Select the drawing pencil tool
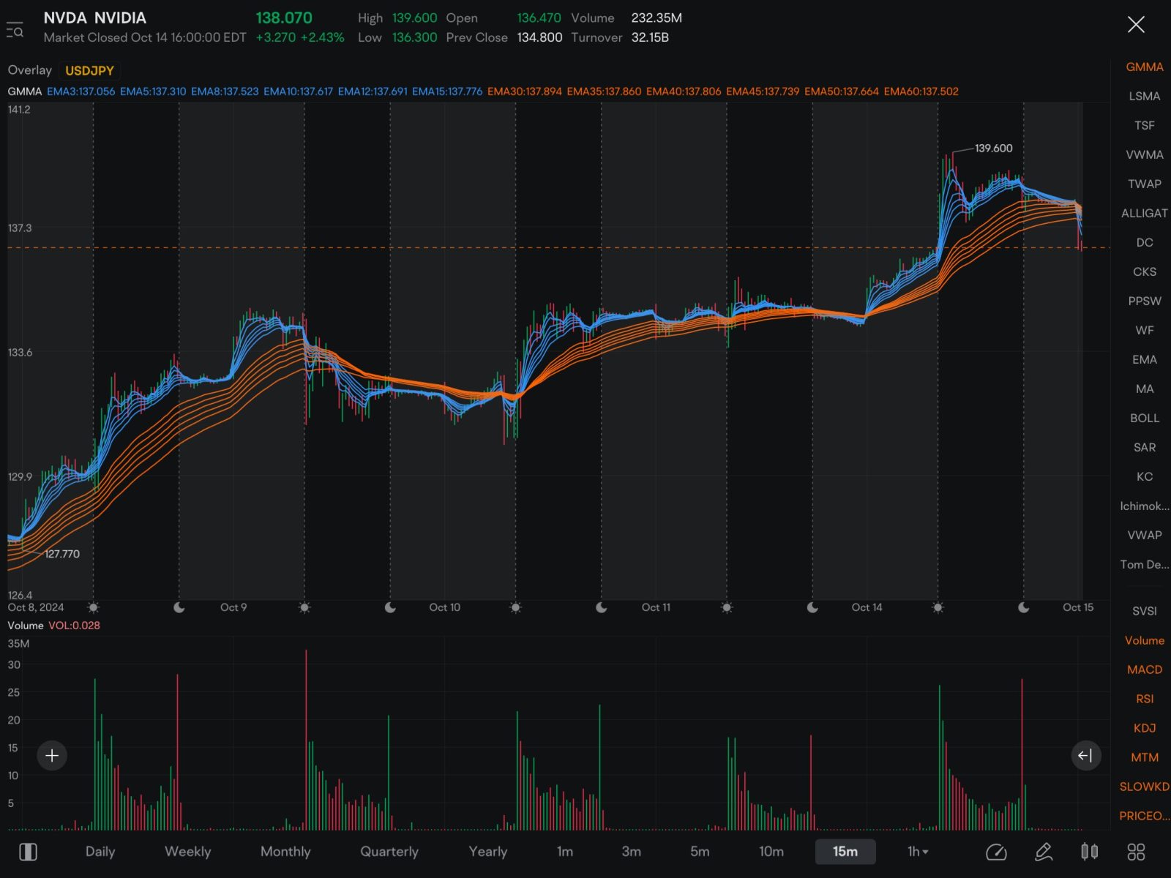This screenshot has width=1171, height=878. click(1044, 852)
